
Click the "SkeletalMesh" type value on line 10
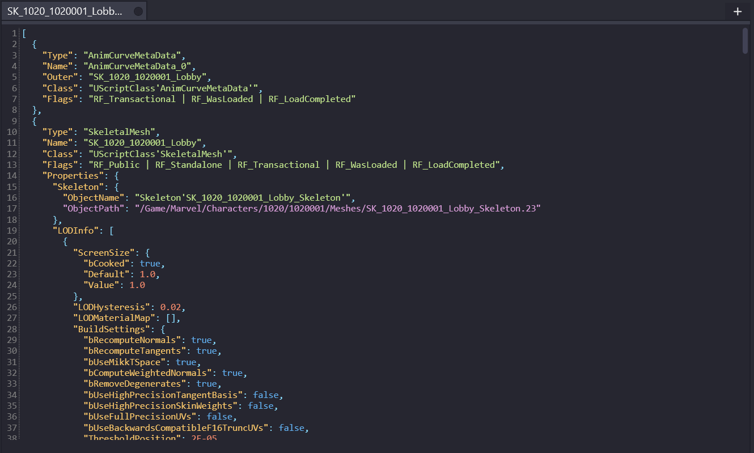coord(119,132)
